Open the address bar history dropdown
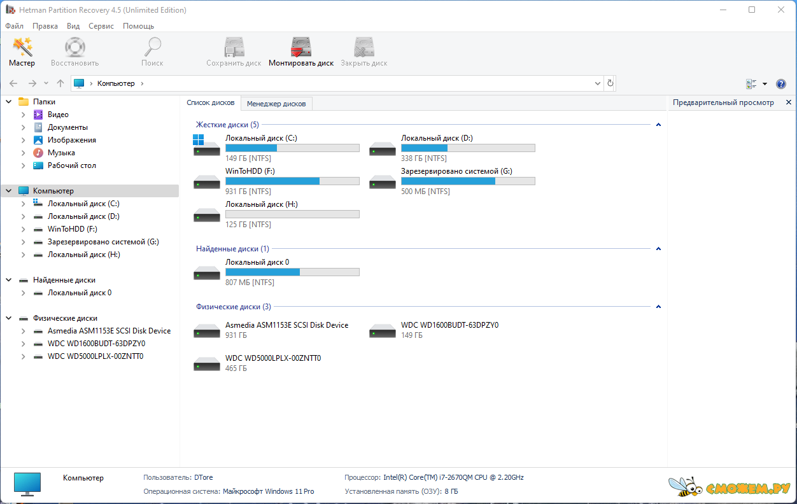Image resolution: width=797 pixels, height=504 pixels. point(597,83)
